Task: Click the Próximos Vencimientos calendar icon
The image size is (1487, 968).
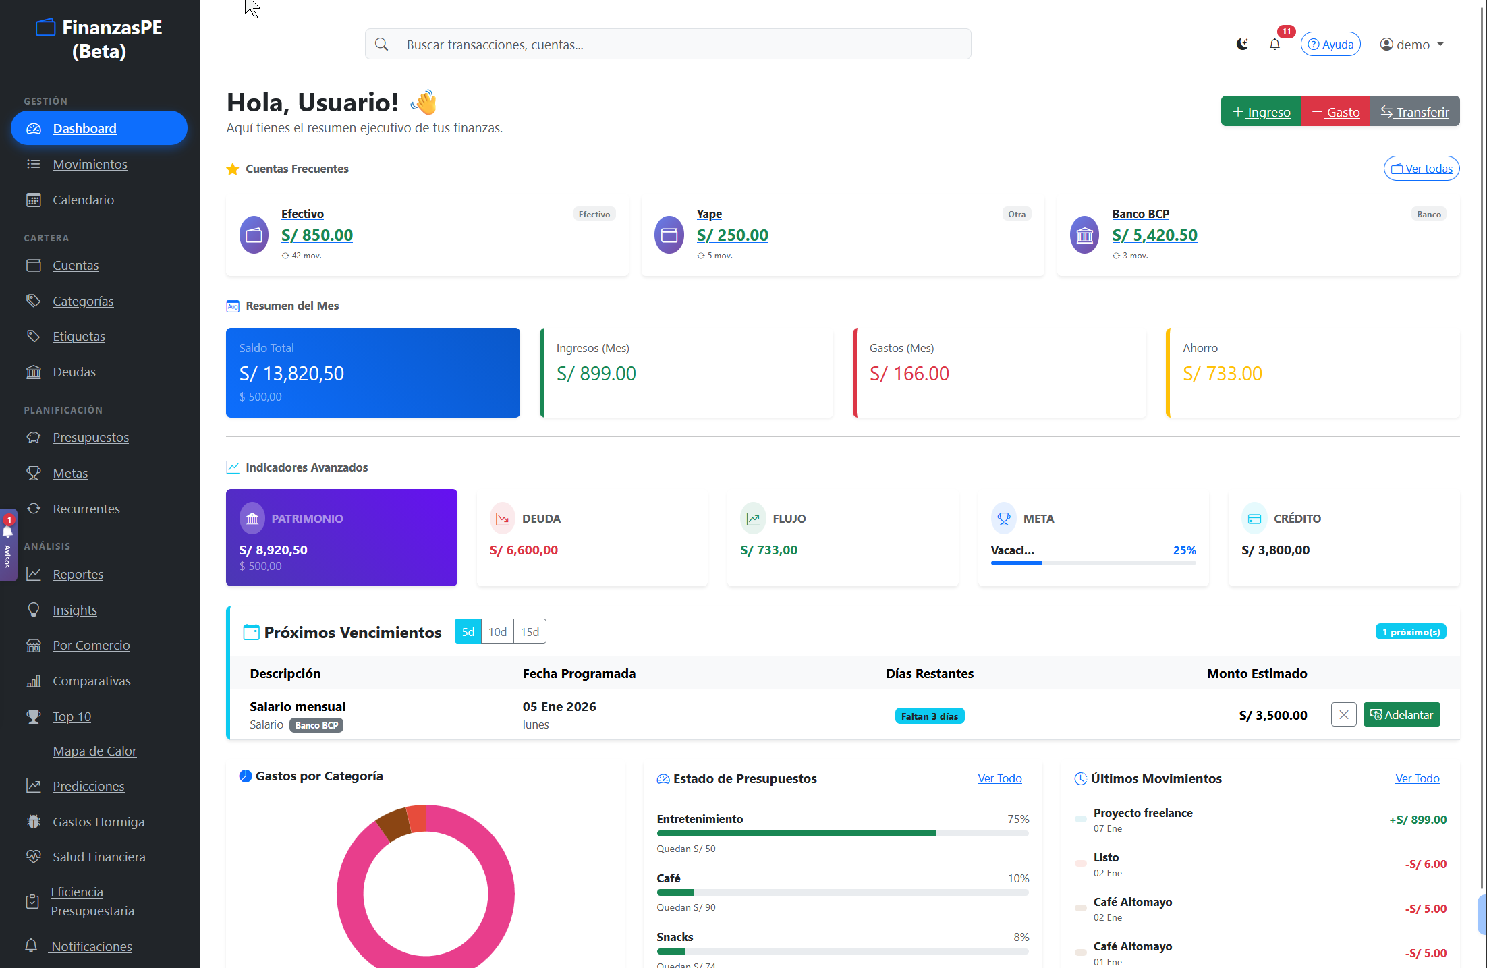Action: click(251, 632)
